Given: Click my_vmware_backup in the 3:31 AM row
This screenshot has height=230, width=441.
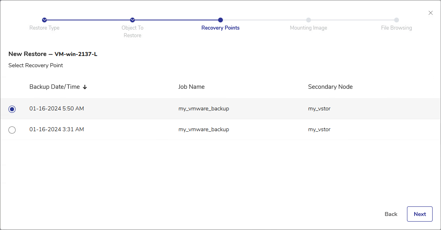Looking at the screenshot, I should [x=204, y=129].
